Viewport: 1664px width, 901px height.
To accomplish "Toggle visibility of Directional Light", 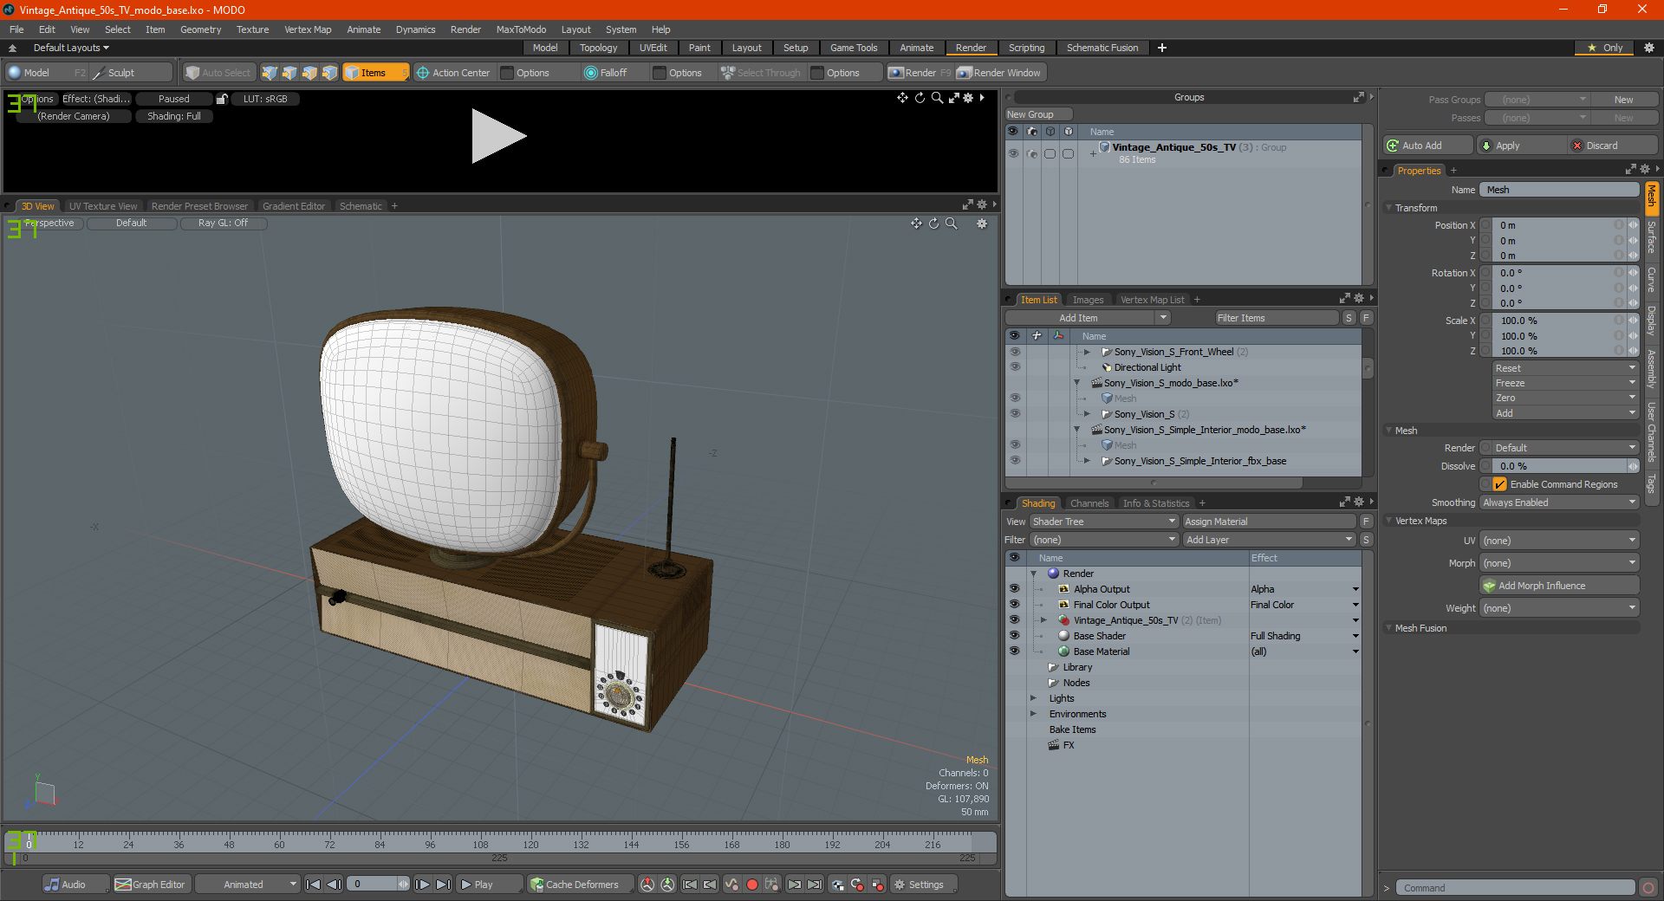I will coord(1015,367).
